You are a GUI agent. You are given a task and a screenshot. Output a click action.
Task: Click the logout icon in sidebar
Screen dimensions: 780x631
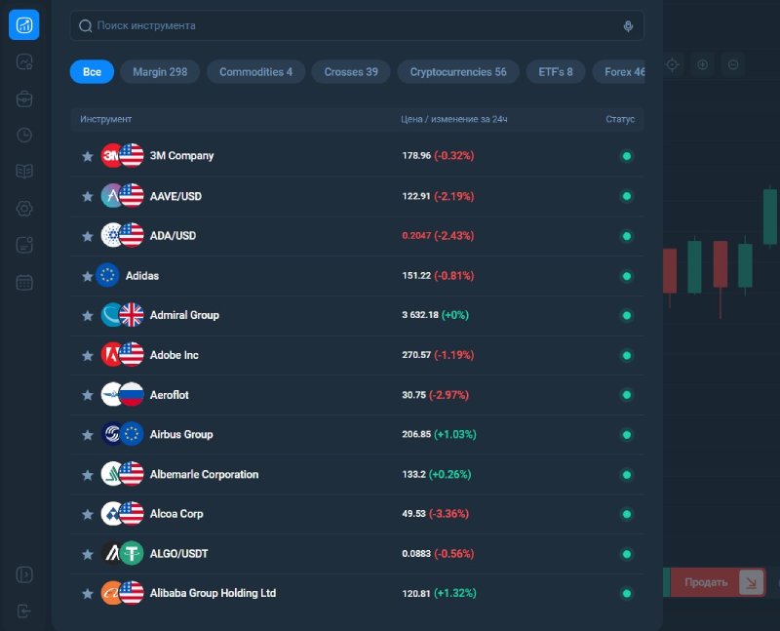pos(24,611)
